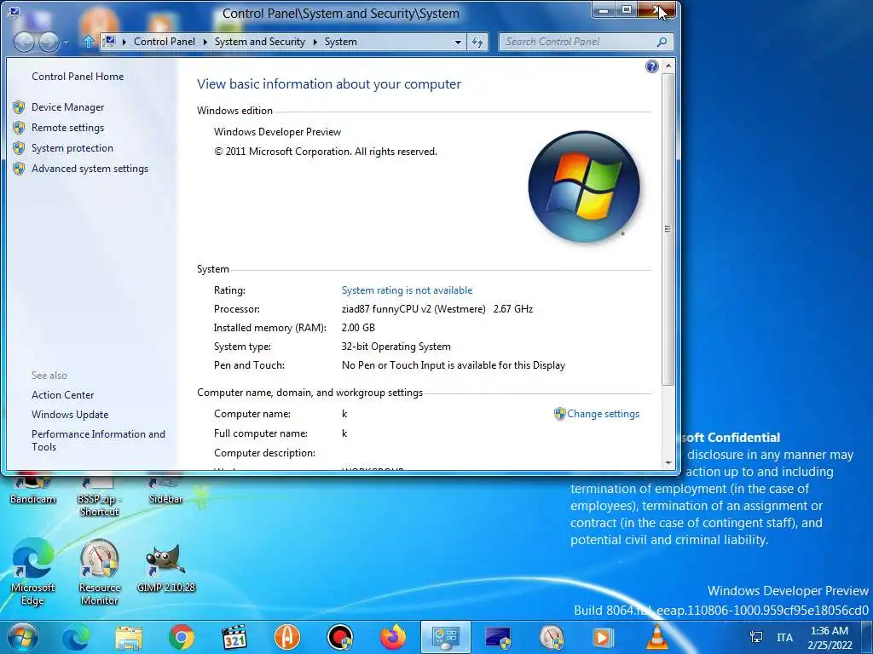Click processor text 'ziad87 funnyCPU v2 (Westmere)'
This screenshot has width=873, height=654.
tap(413, 309)
